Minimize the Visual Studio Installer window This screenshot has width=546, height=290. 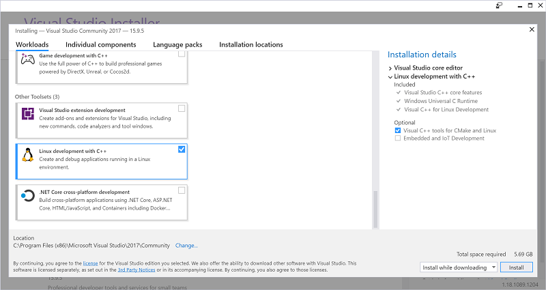tap(520, 5)
